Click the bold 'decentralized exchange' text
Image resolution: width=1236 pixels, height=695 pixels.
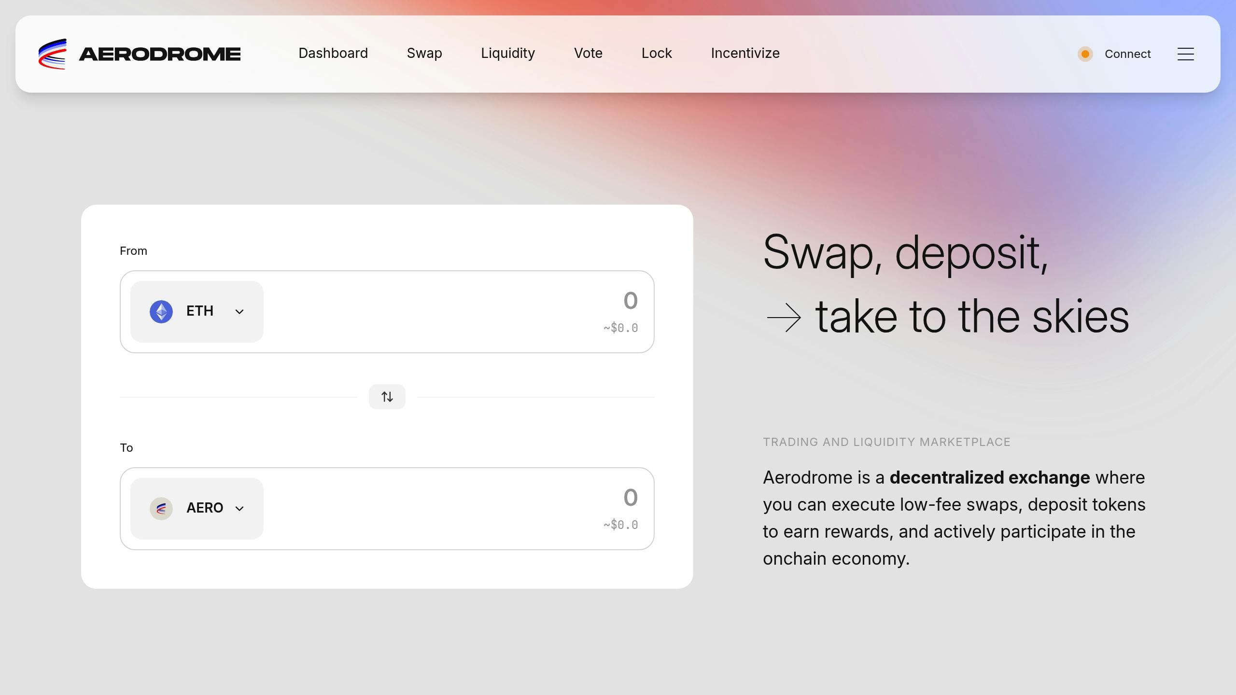click(990, 478)
